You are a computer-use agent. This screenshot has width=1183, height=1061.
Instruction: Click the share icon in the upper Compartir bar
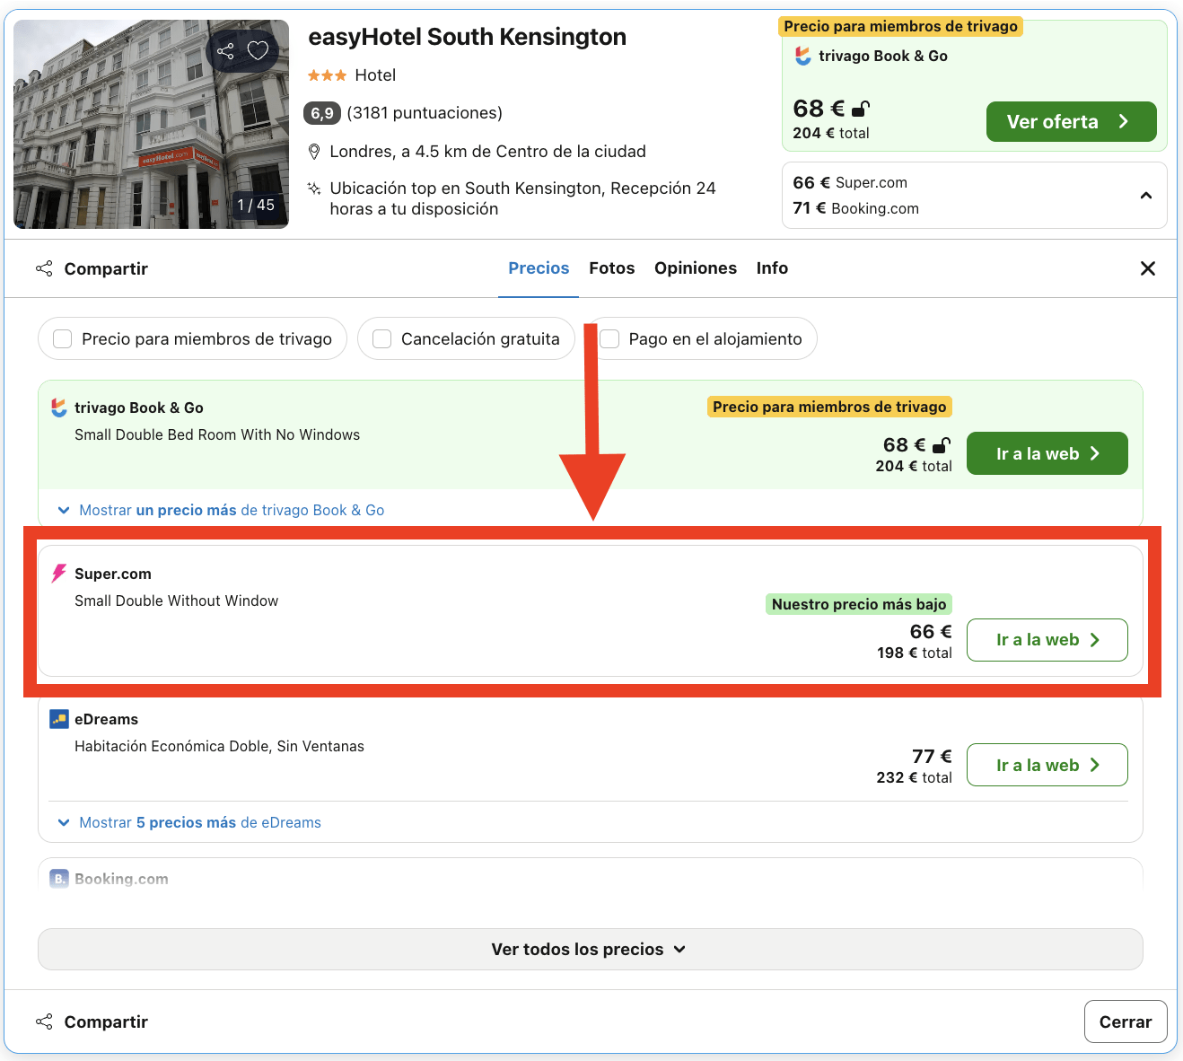coord(44,268)
